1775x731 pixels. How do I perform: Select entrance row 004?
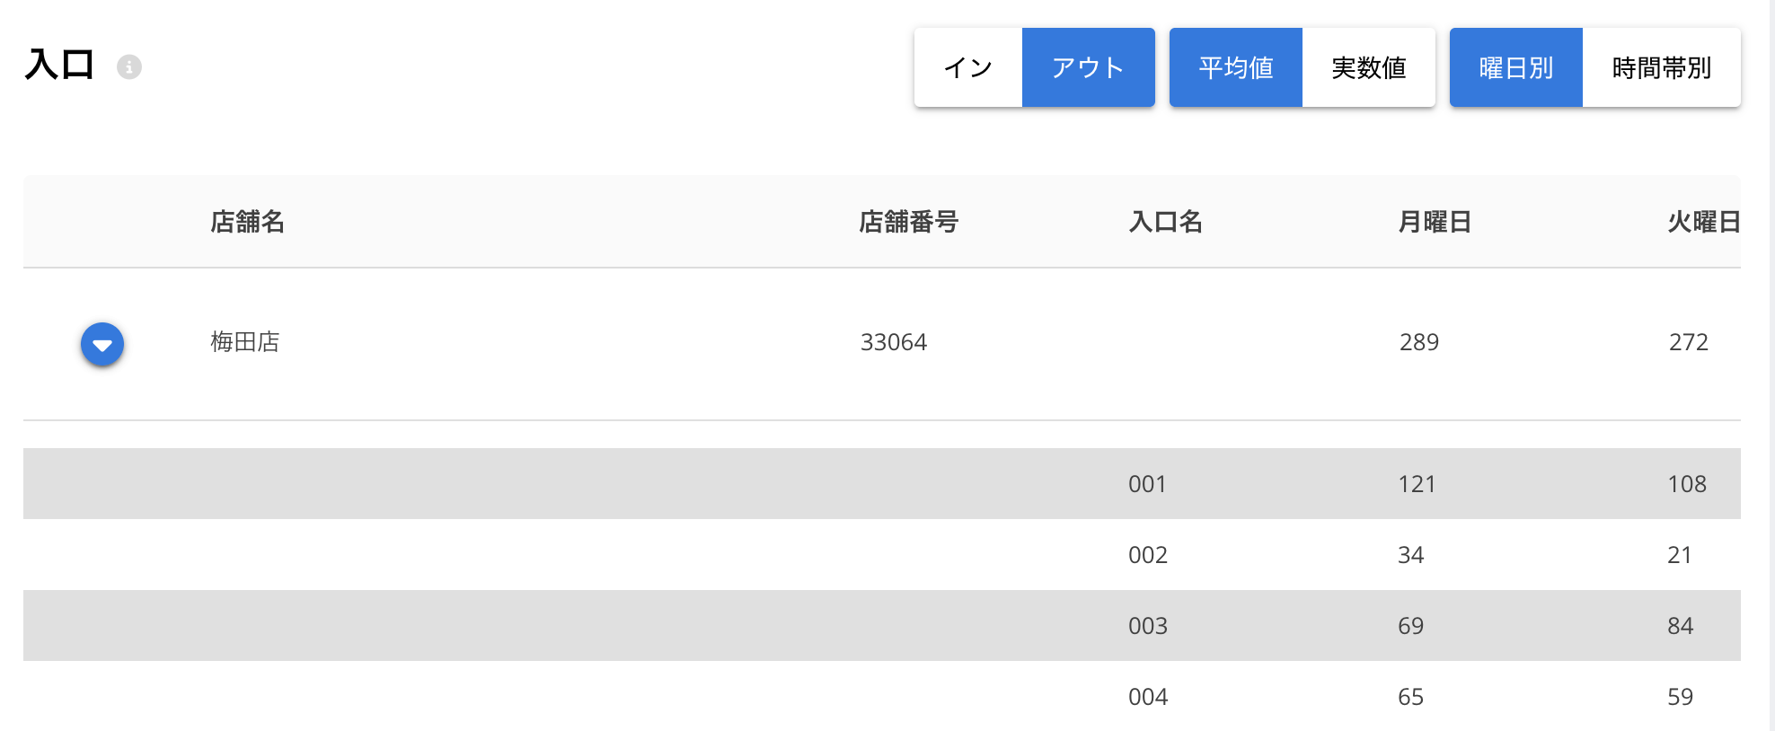[x=882, y=696]
